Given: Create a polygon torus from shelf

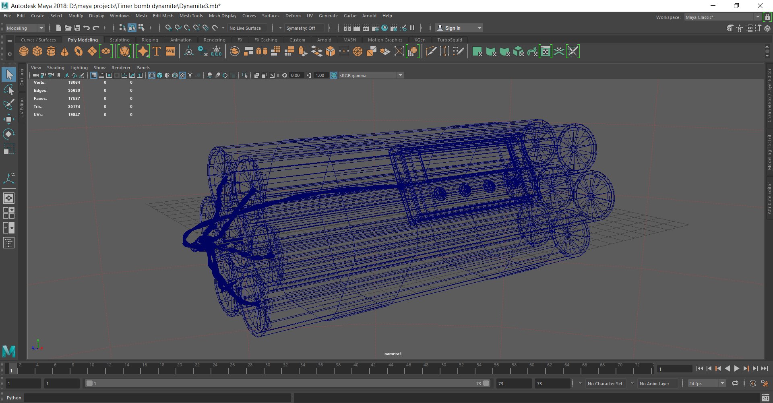Looking at the screenshot, I should [79, 52].
